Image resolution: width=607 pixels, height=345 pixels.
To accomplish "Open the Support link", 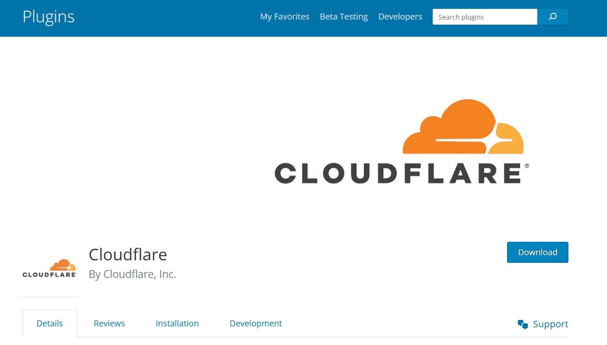I will click(x=550, y=325).
